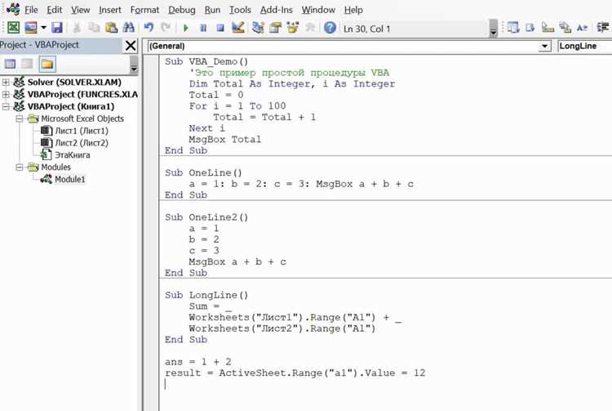Click the 'ans = 1 + 2' line
Viewport: 612px width, 411px height.
click(198, 361)
